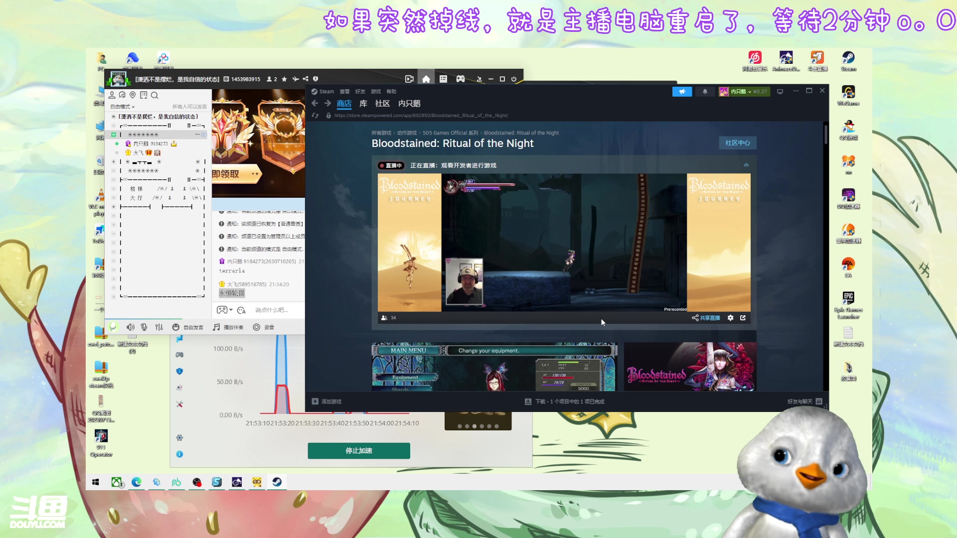
Task: Open YY home icon in title bar
Action: point(426,79)
